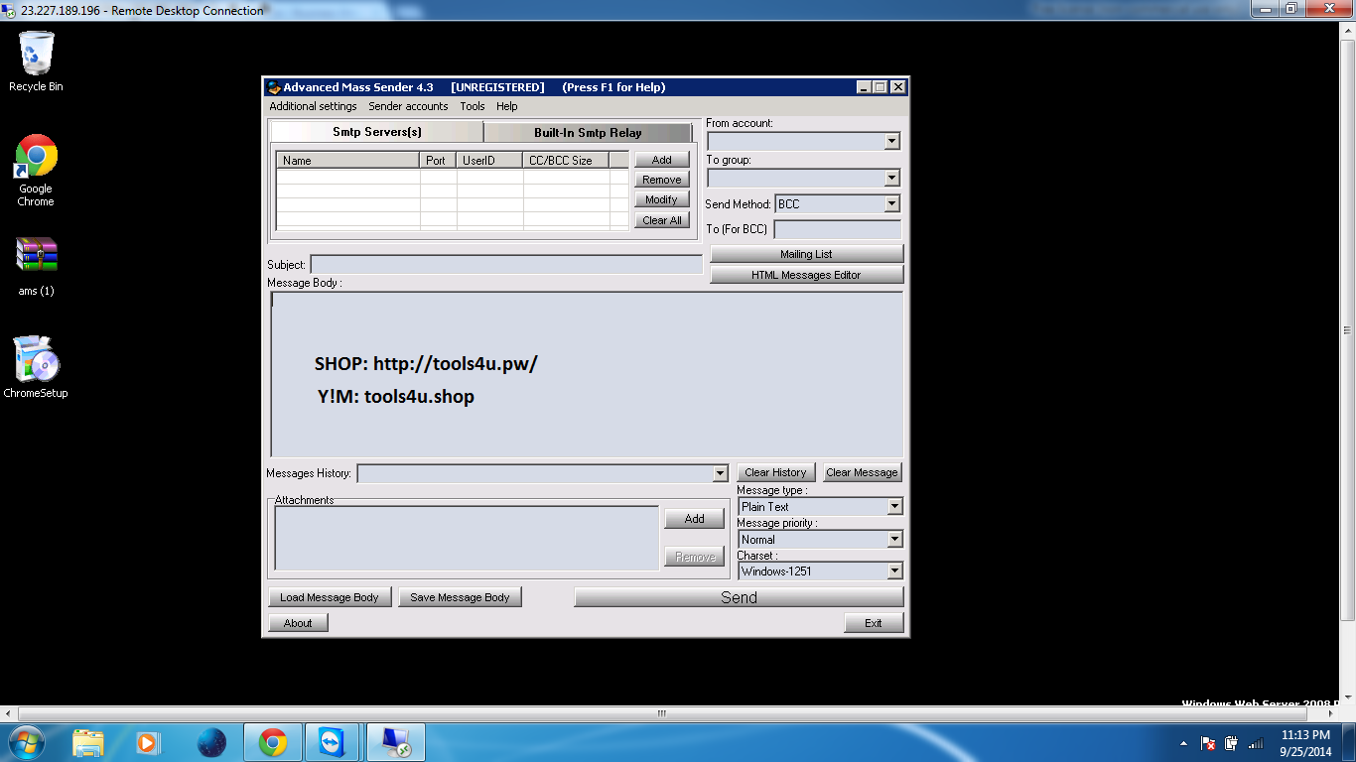Viewport: 1356px width, 762px height.
Task: Open File Explorer from the taskbar
Action: 88,742
